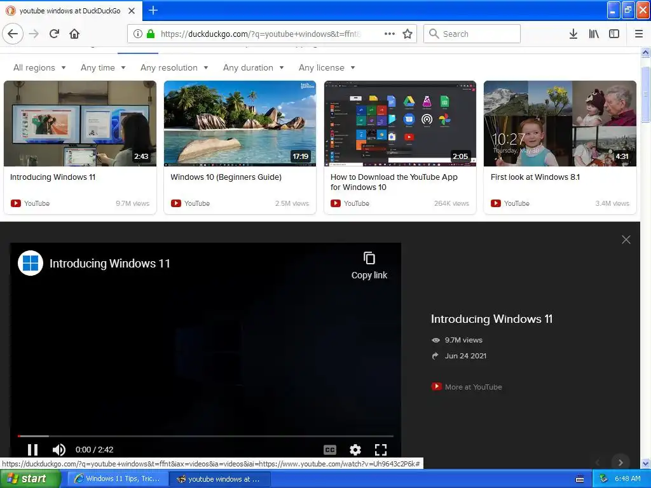
Task: Go to next video with right arrow
Action: pos(620,463)
